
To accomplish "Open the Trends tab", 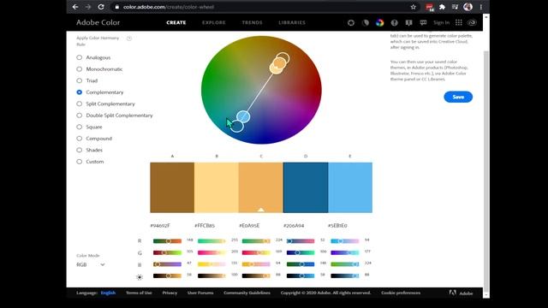I will (252, 23).
